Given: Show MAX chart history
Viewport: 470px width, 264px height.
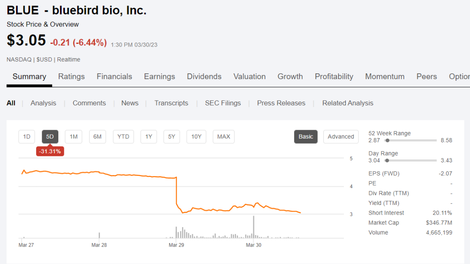Looking at the screenshot, I should point(224,137).
